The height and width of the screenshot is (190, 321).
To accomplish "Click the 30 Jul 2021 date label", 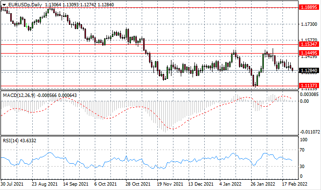I will [12, 184].
